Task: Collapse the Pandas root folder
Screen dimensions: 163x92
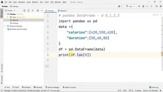Action: (x=5, y=14)
